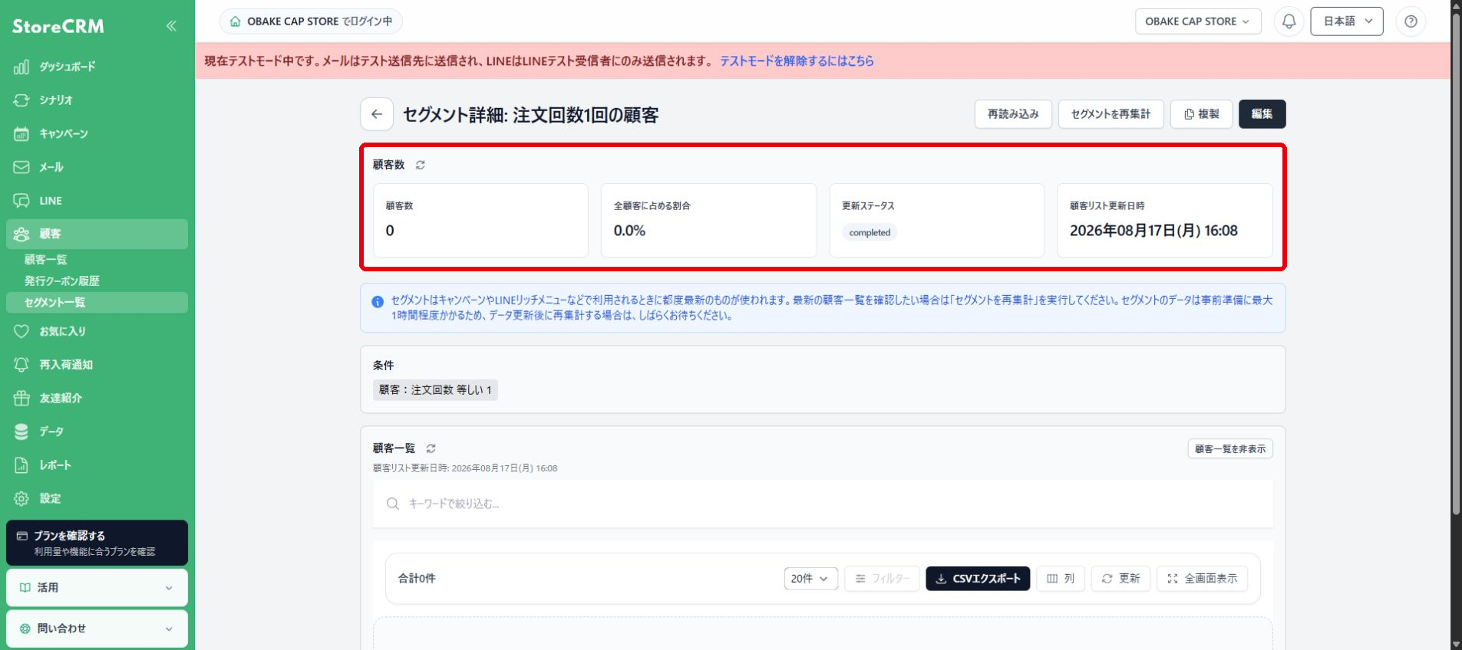
Task: Click セグメントを再集計 button
Action: point(1111,114)
